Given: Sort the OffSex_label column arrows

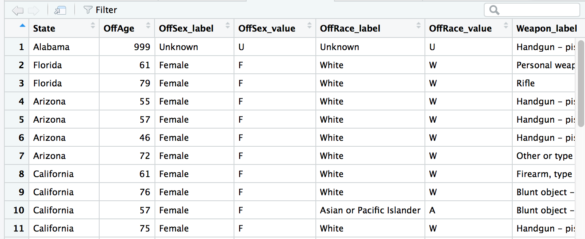Looking at the screenshot, I should click(x=228, y=26).
